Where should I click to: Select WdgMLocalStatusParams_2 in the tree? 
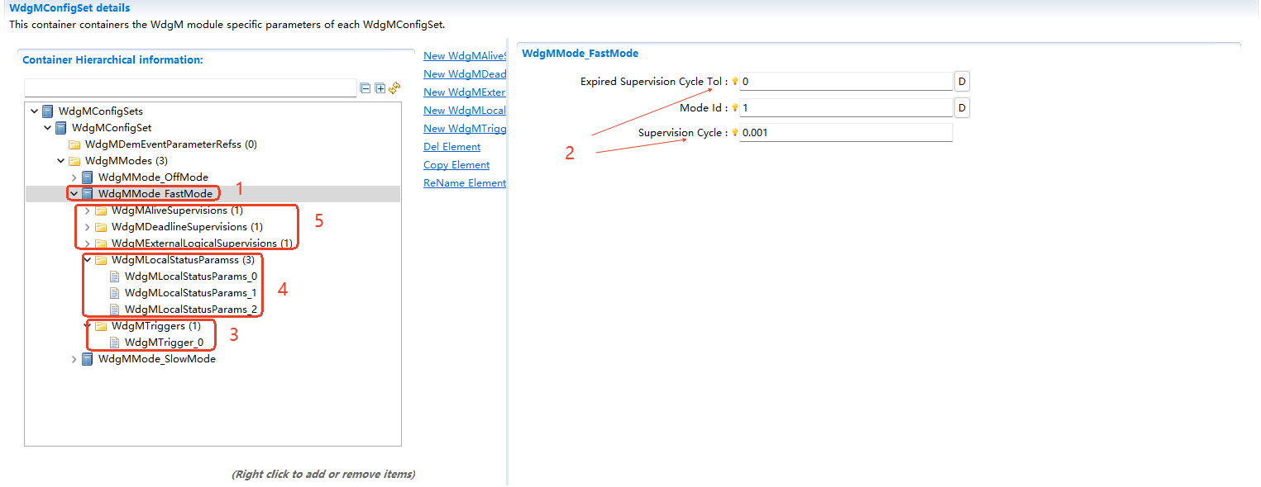tap(190, 310)
